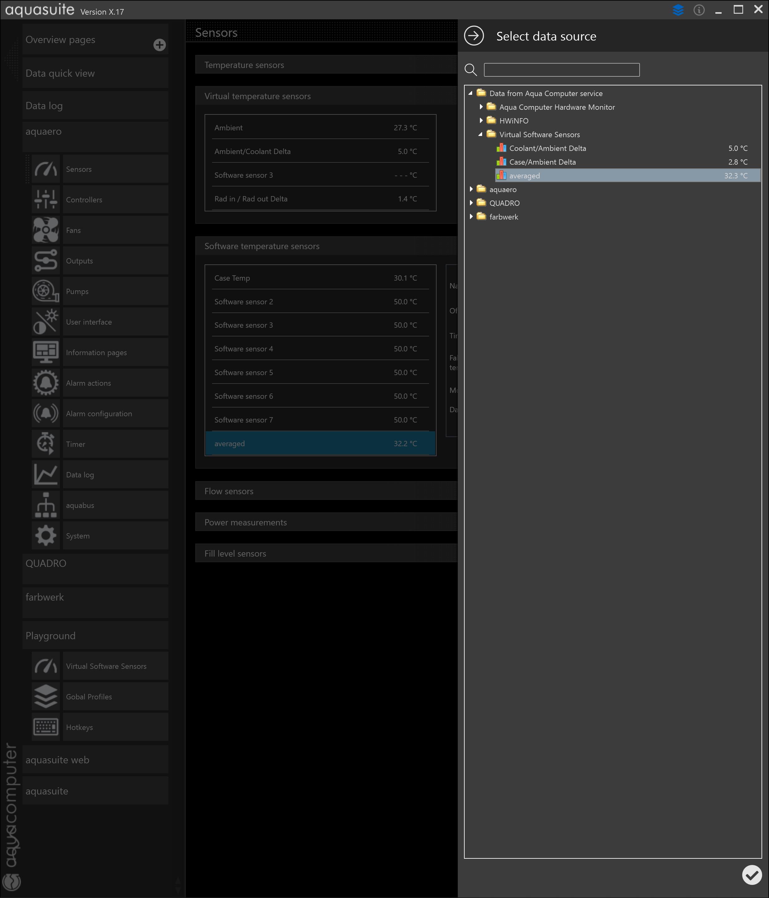This screenshot has width=769, height=898.
Task: Click the aqua computer logo at bottom left
Action: tap(11, 881)
